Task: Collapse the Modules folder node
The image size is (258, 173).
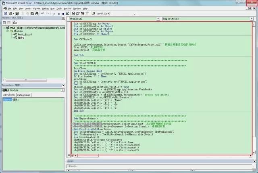Action: tap(7, 31)
